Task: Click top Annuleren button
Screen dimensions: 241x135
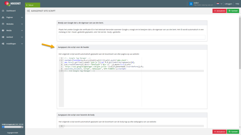Action: tap(219, 11)
